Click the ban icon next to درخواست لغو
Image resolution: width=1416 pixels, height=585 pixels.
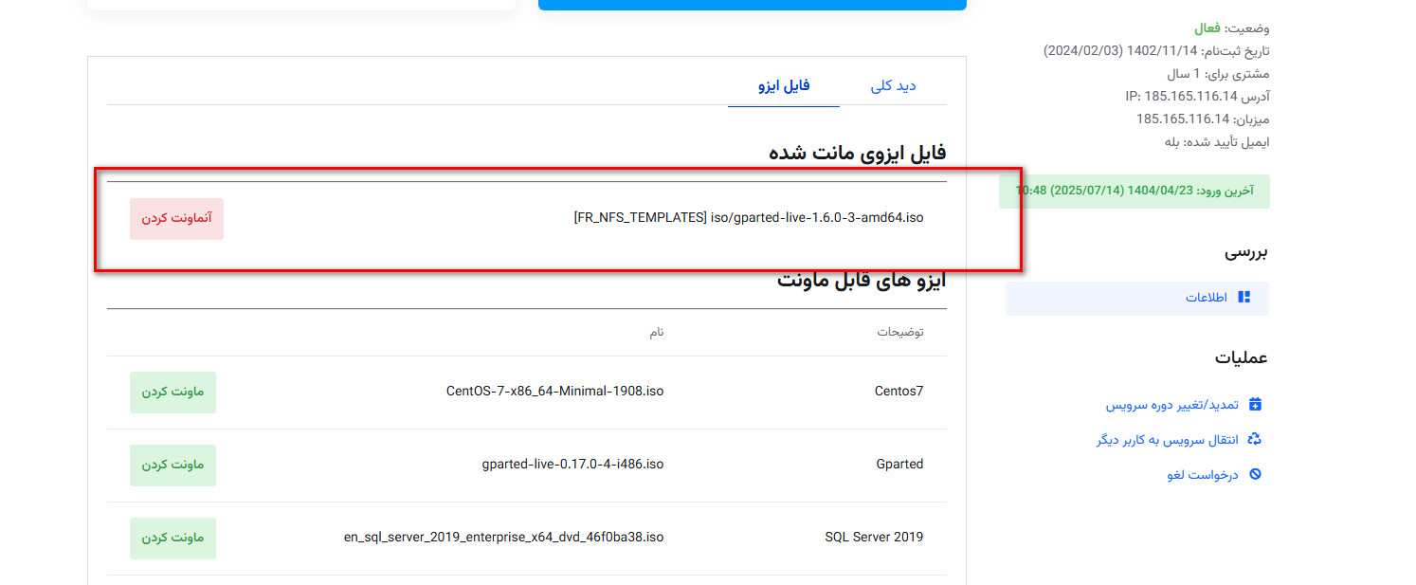(1255, 474)
